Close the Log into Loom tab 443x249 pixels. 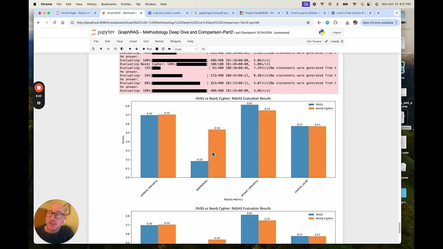pos(187,13)
